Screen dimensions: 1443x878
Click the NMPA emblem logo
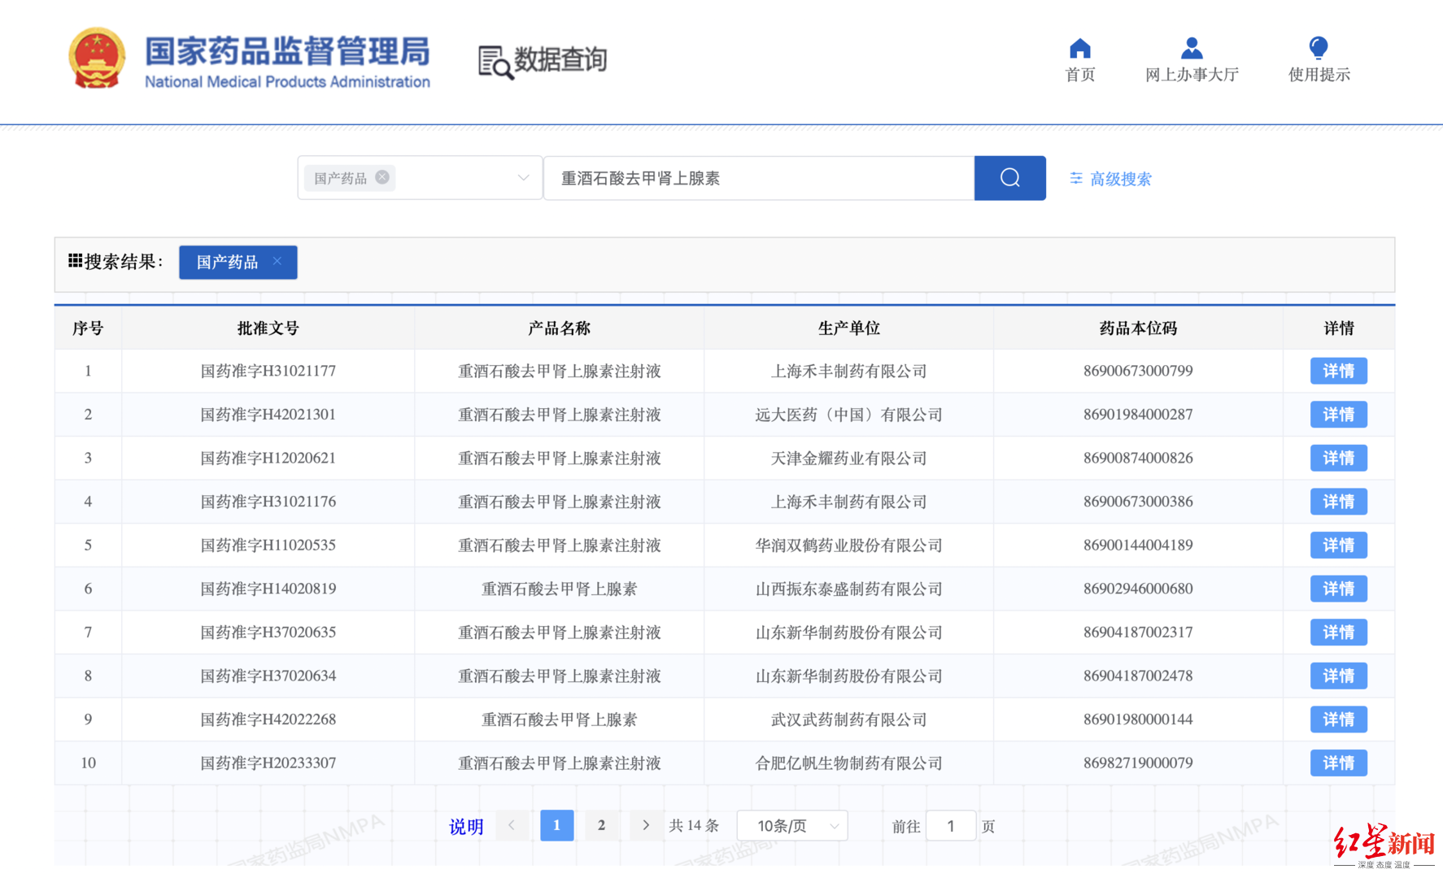97,59
